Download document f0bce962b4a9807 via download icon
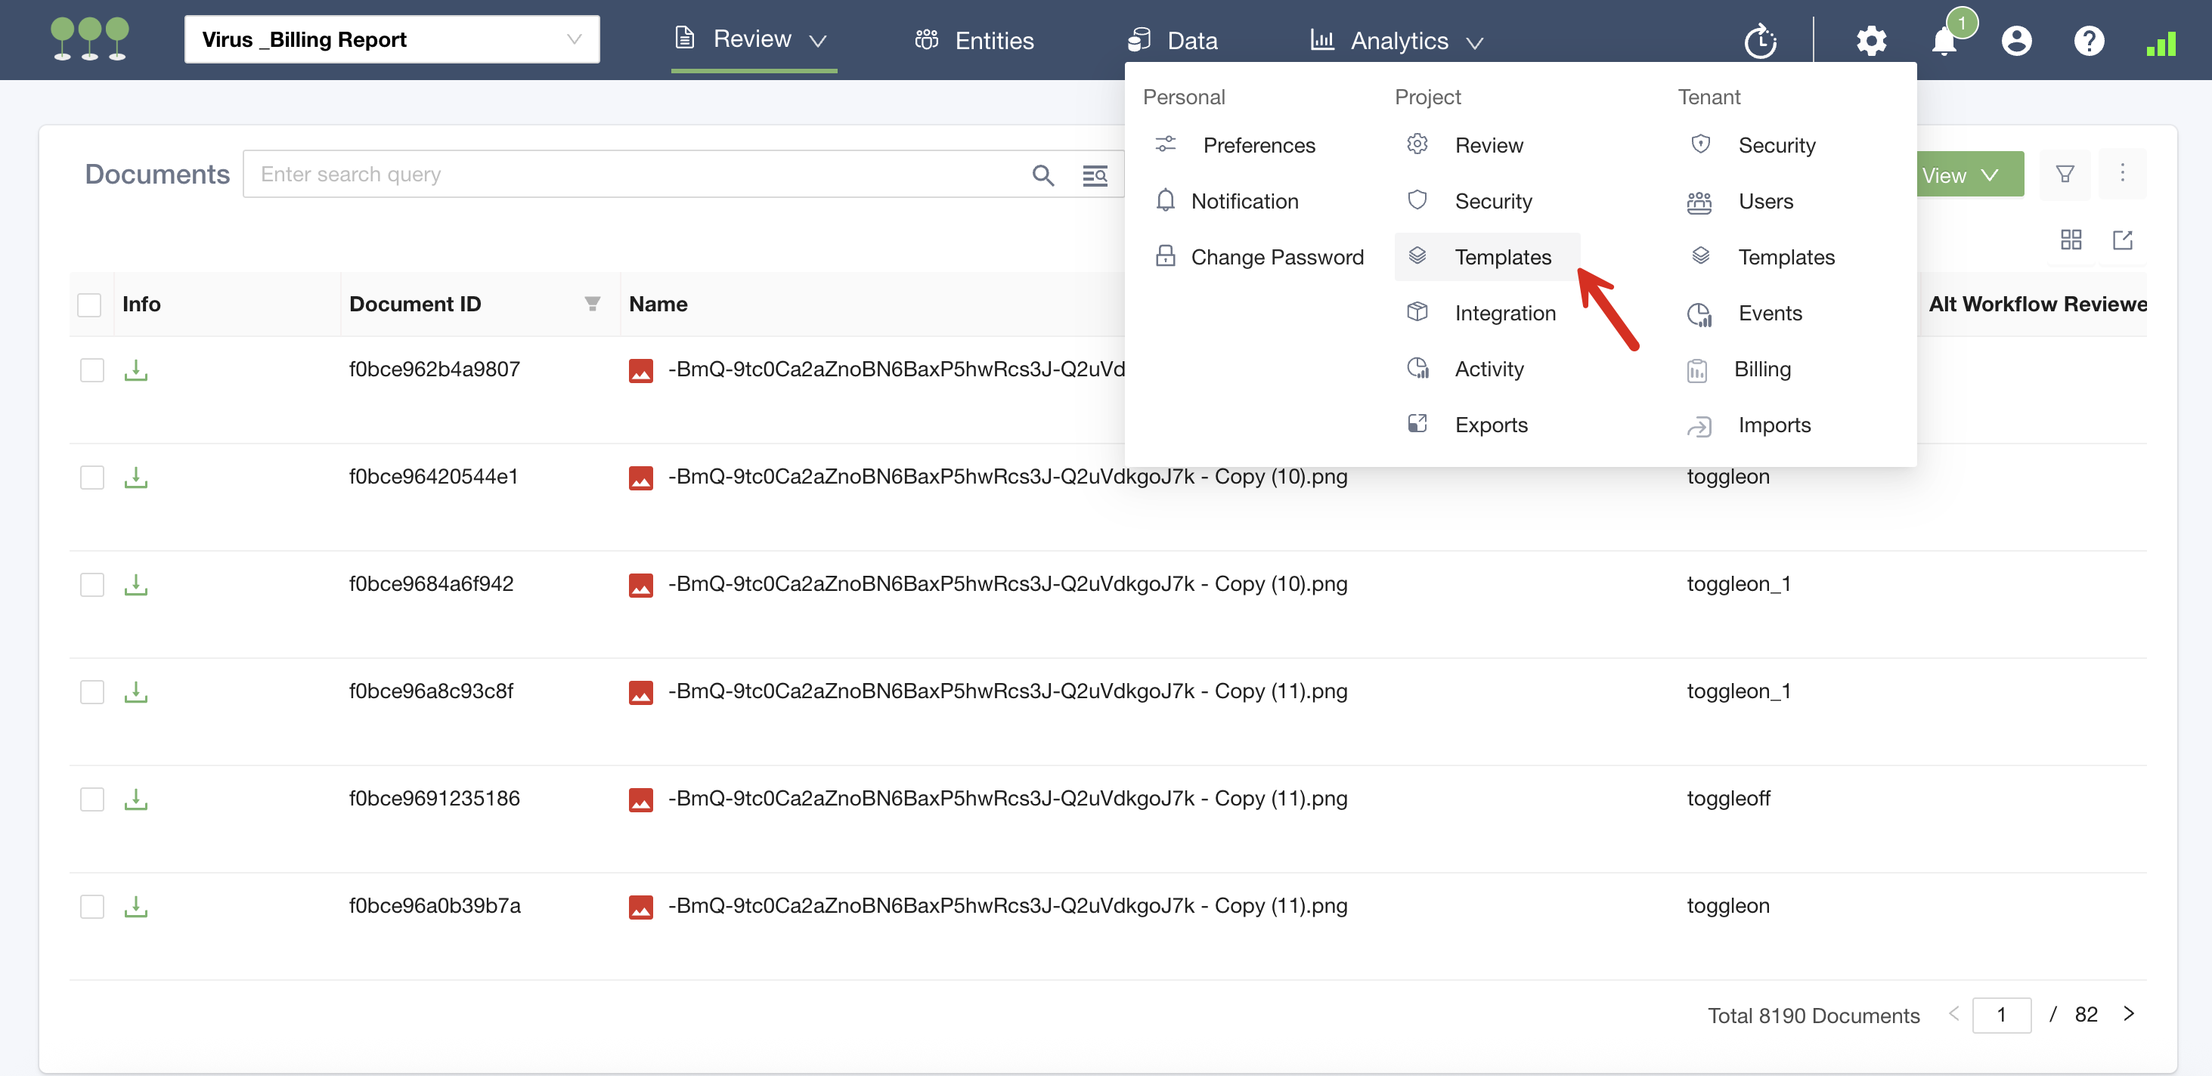This screenshot has height=1076, width=2212. tap(135, 369)
